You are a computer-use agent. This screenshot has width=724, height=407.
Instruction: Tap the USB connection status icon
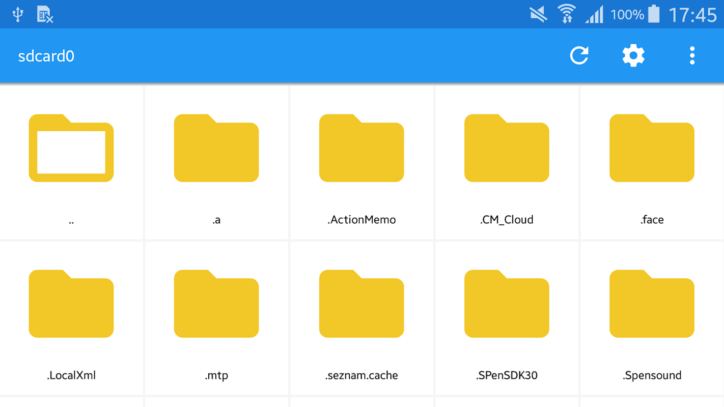click(18, 14)
